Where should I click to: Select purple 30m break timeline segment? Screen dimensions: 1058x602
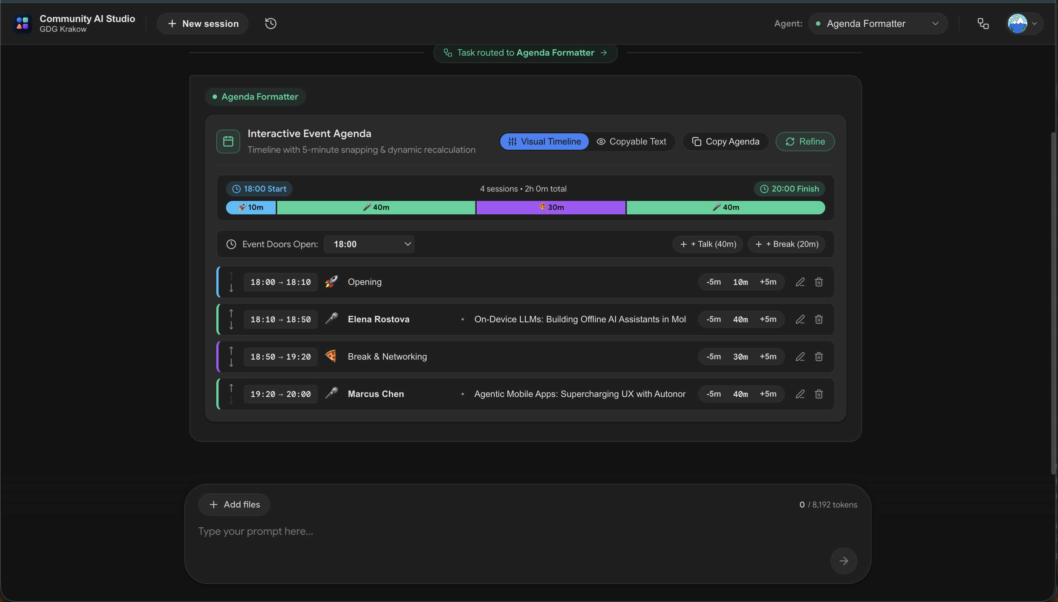tap(551, 207)
